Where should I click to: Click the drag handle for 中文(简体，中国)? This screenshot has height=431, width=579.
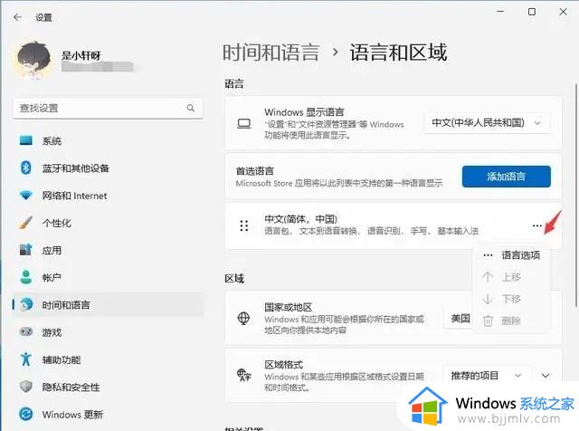[243, 225]
